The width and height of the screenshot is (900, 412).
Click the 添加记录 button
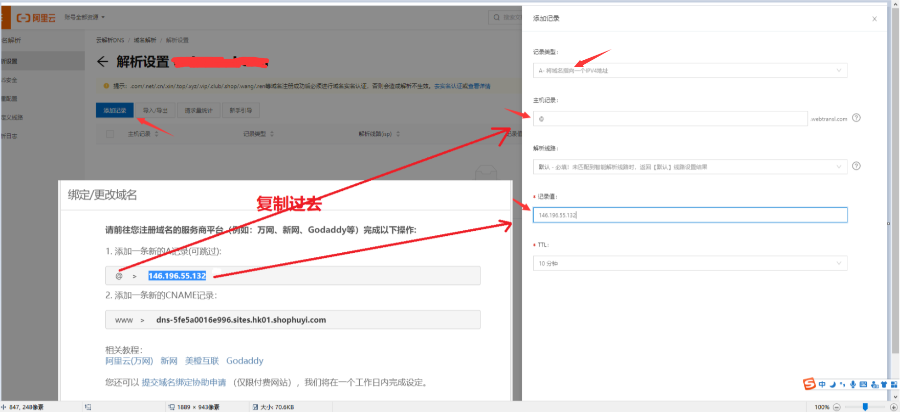[115, 110]
